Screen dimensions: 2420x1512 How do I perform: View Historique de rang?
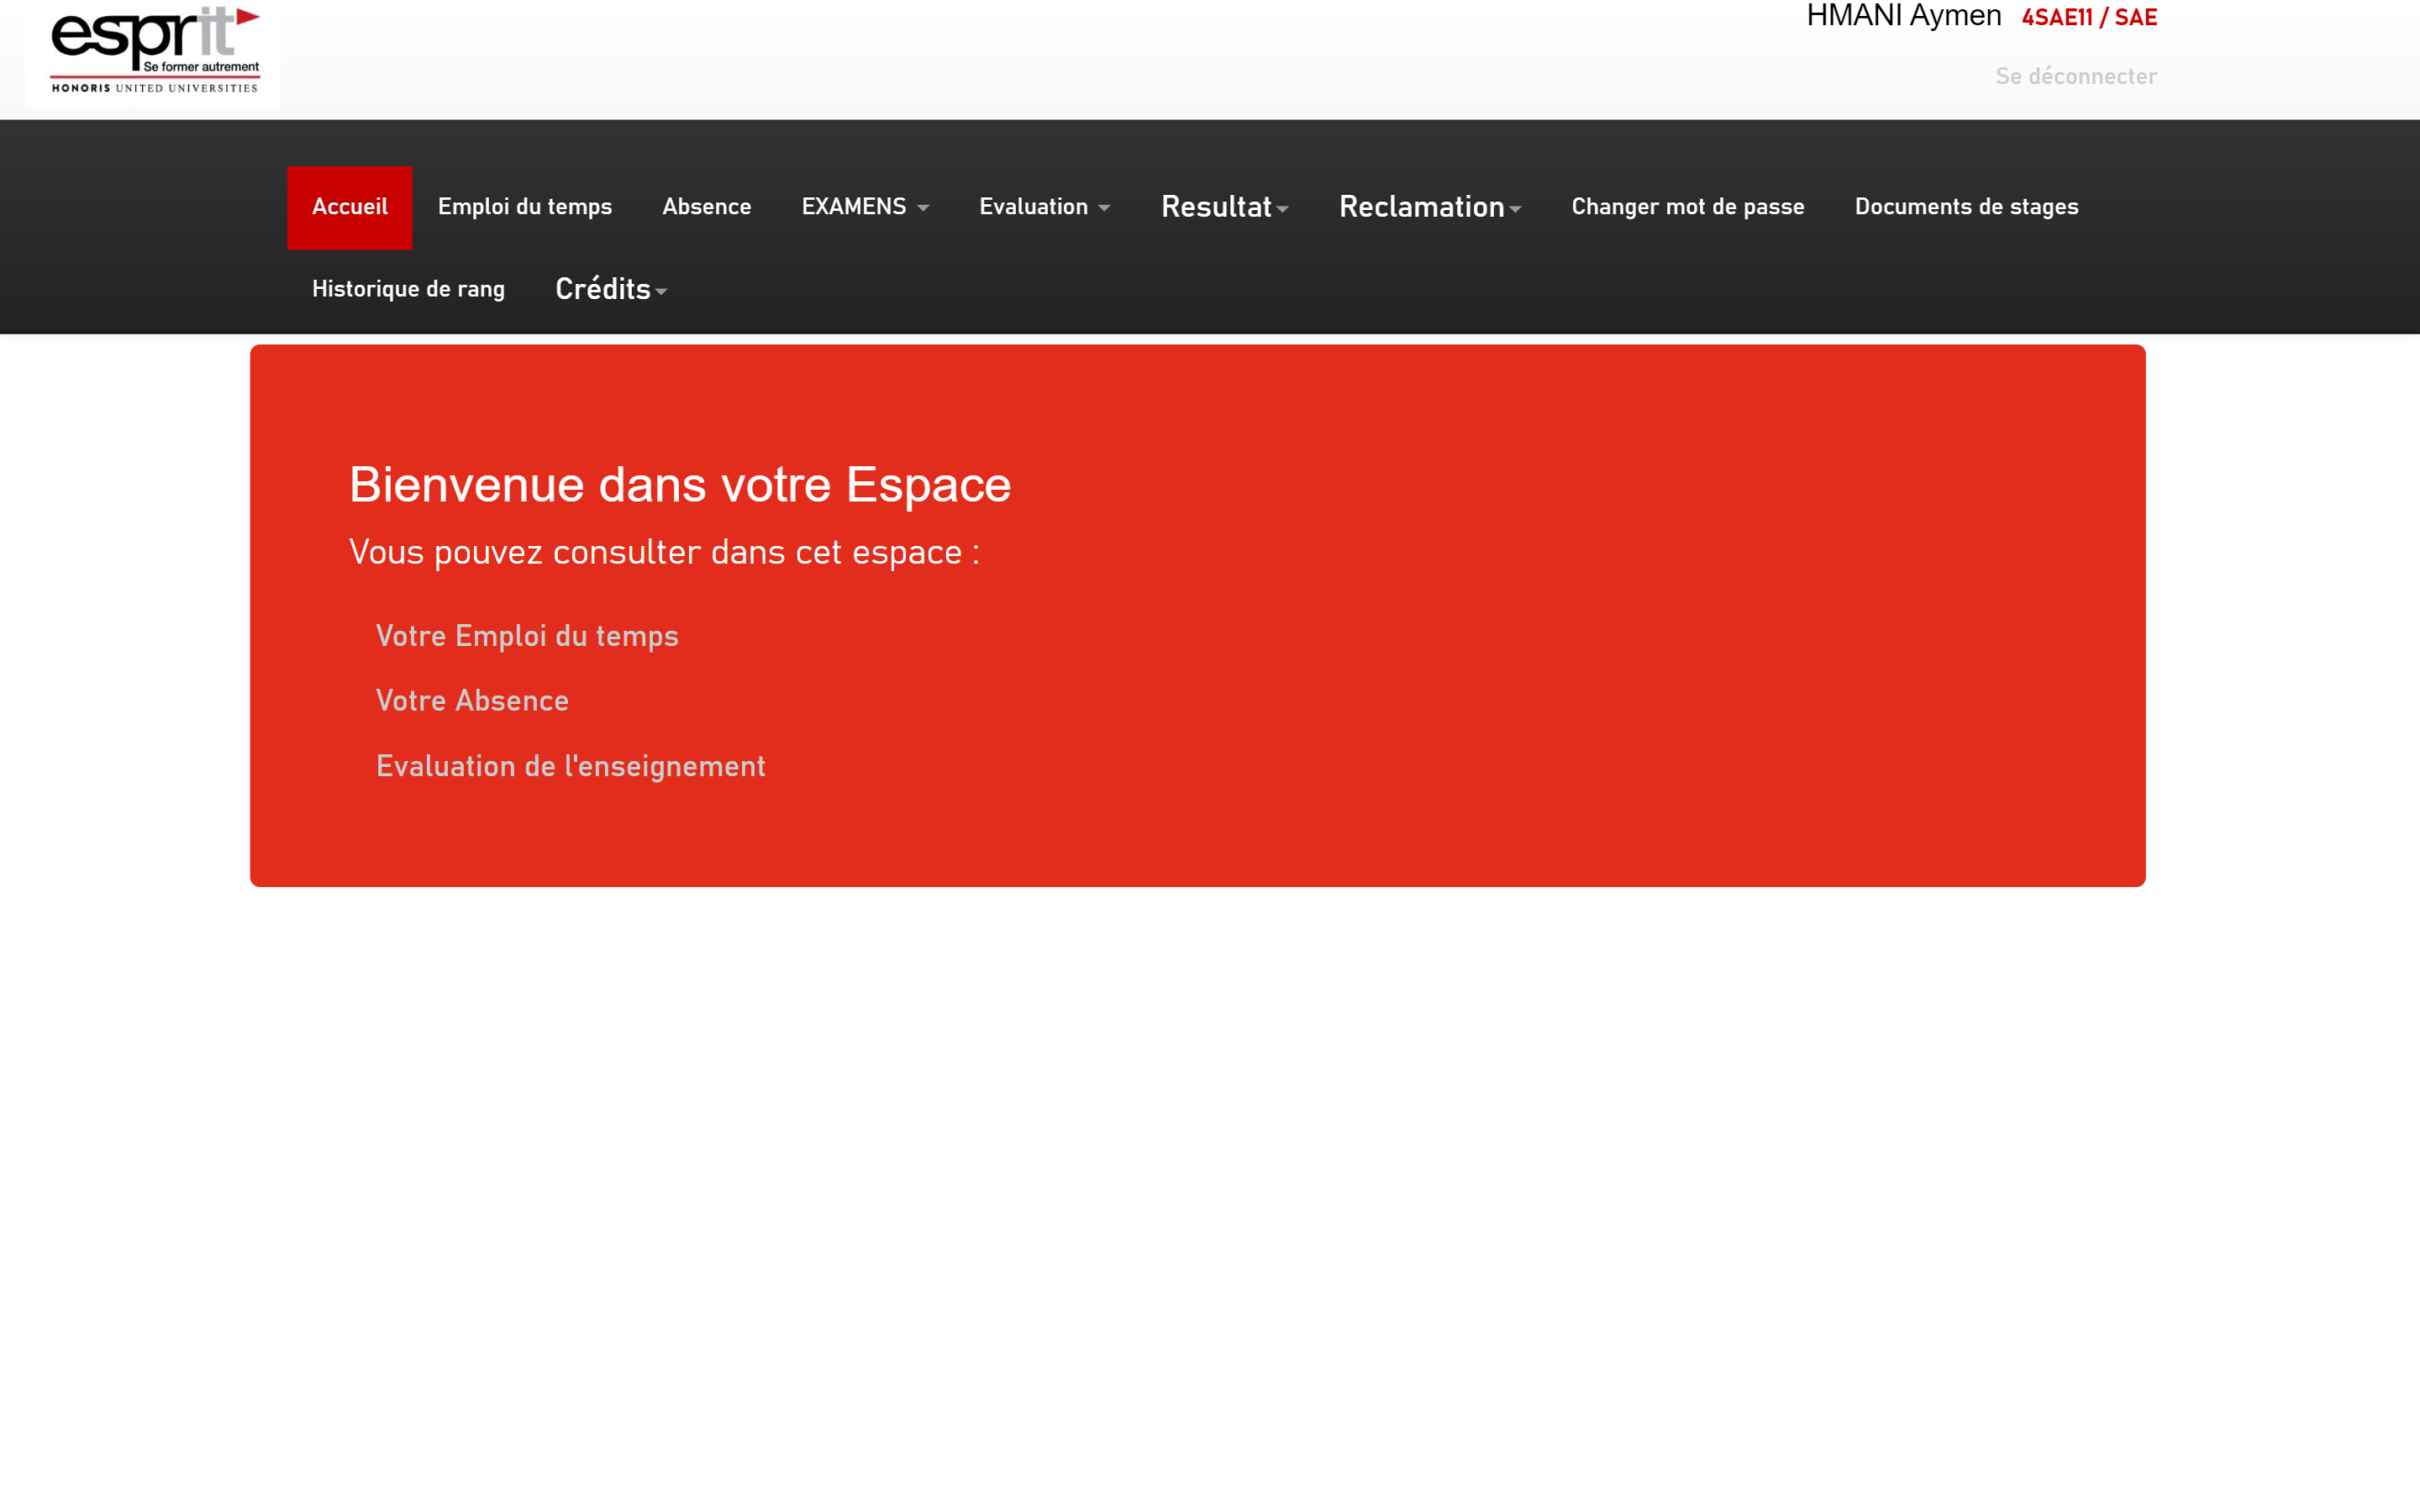click(x=408, y=289)
